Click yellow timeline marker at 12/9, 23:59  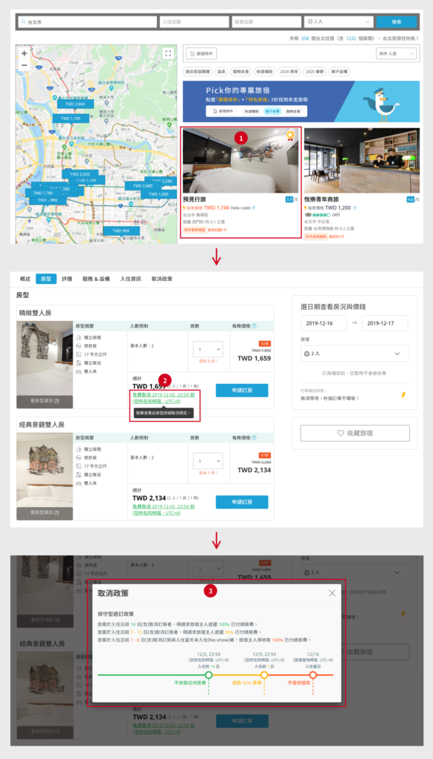264,675
